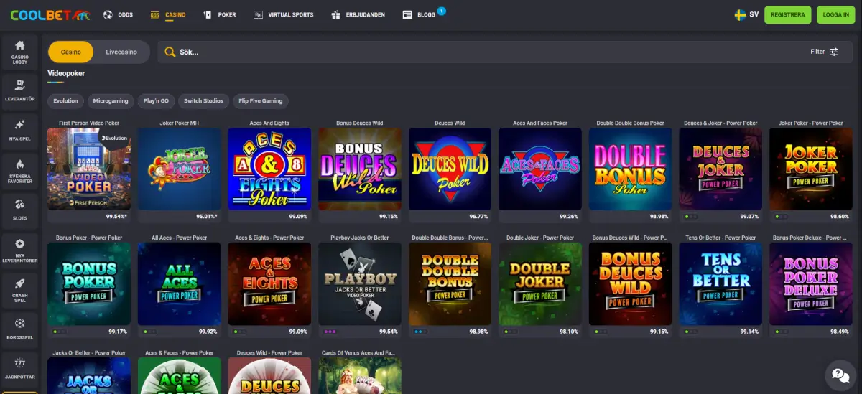Click the search magnifier icon
862x394 pixels.
click(170, 52)
